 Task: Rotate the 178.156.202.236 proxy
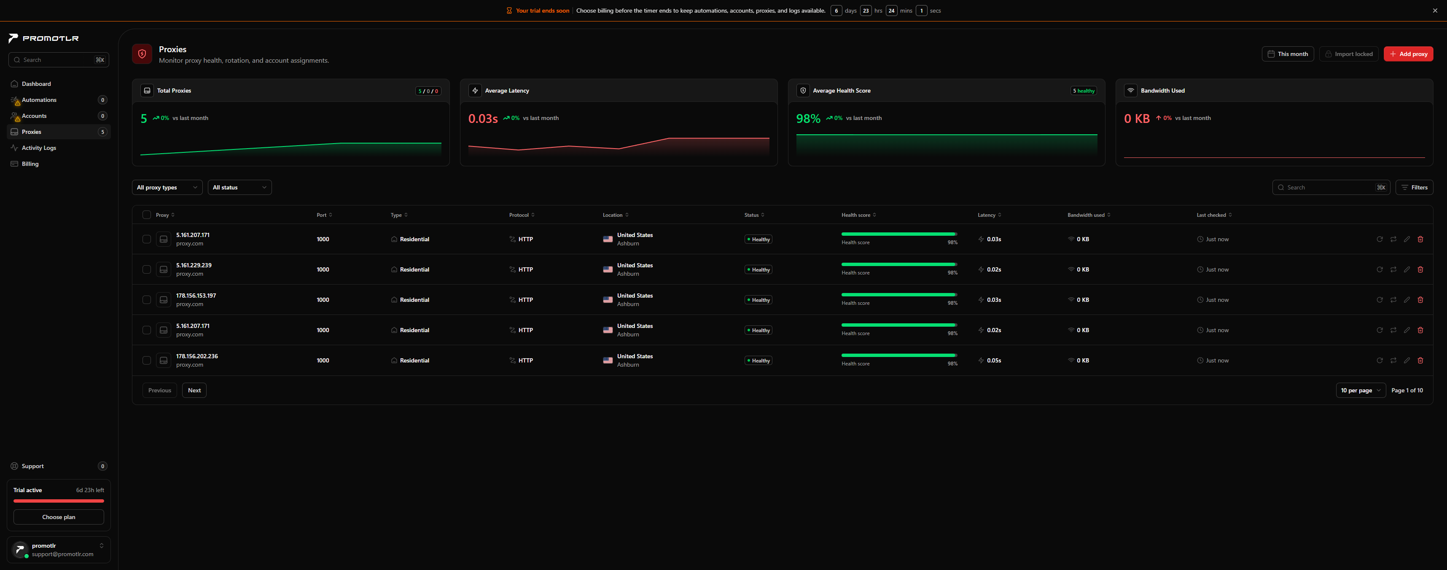coord(1393,360)
